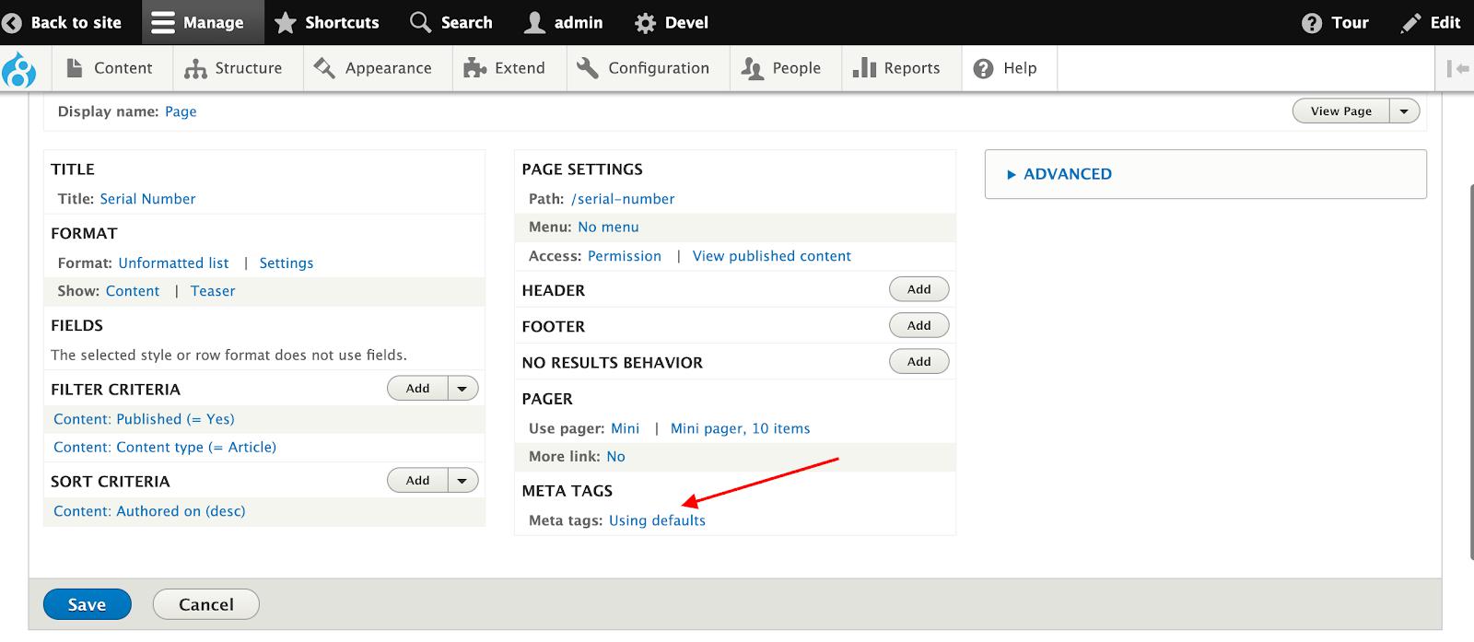Add a Header to the view
The image size is (1474, 642).
click(918, 289)
